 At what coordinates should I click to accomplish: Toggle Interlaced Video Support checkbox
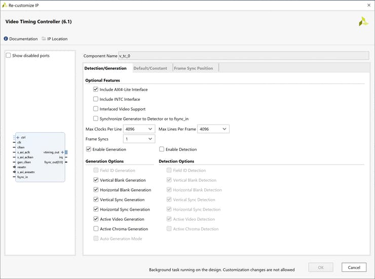pyautogui.click(x=96, y=109)
